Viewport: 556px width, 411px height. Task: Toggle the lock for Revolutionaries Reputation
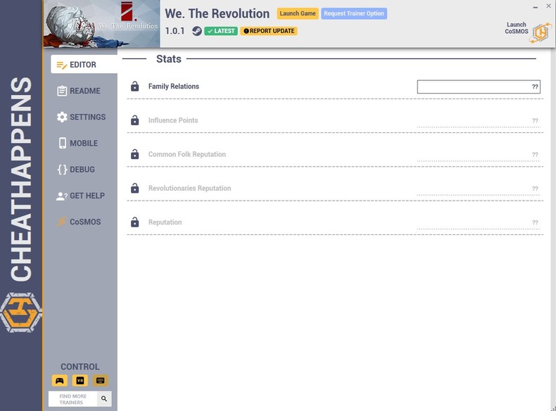pos(134,188)
